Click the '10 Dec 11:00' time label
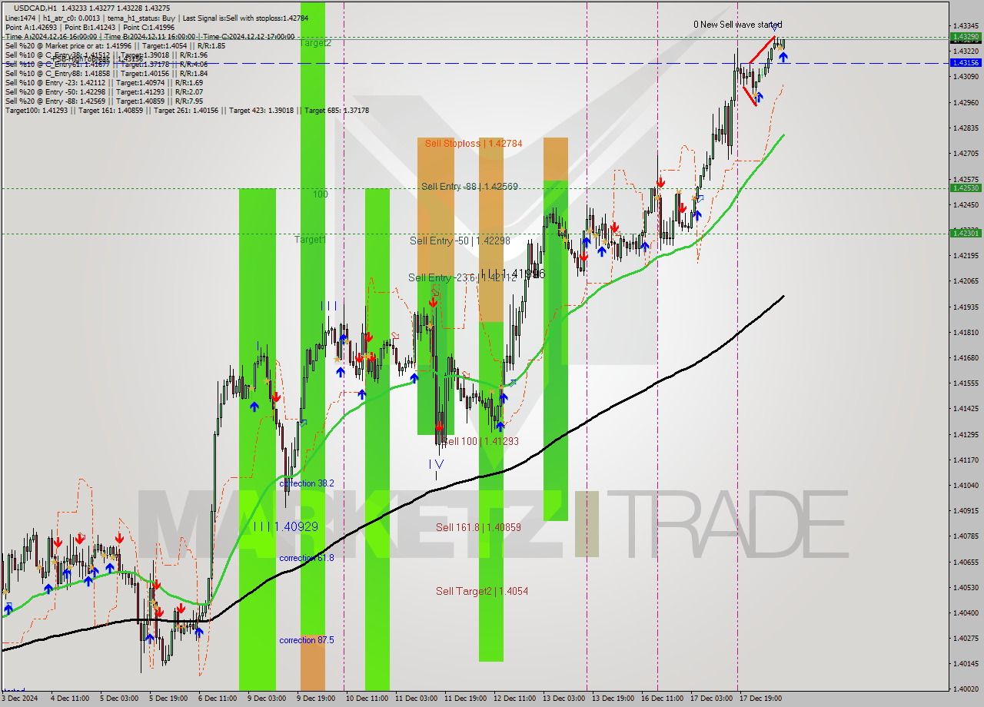Screen dimensions: 984x707 click(367, 699)
